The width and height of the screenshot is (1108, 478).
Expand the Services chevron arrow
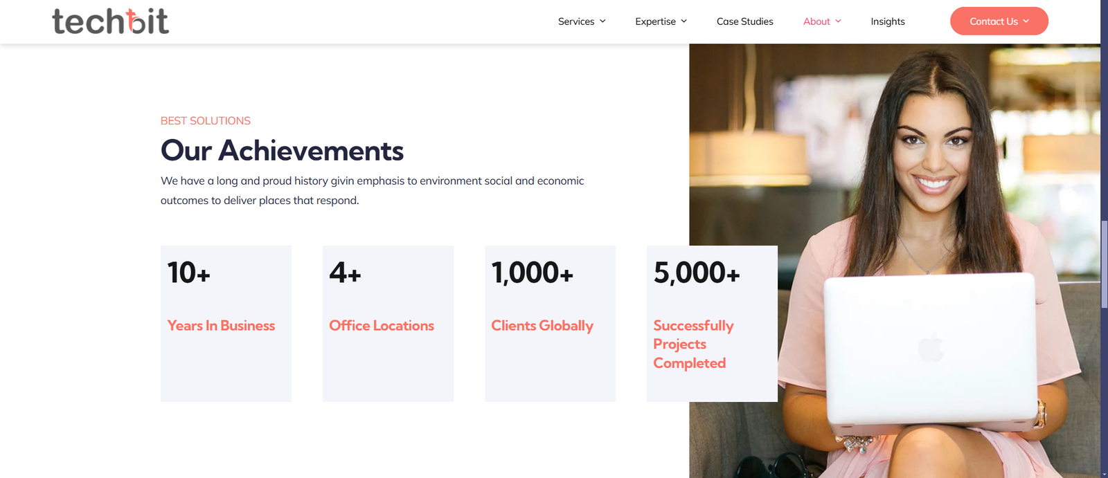(602, 21)
